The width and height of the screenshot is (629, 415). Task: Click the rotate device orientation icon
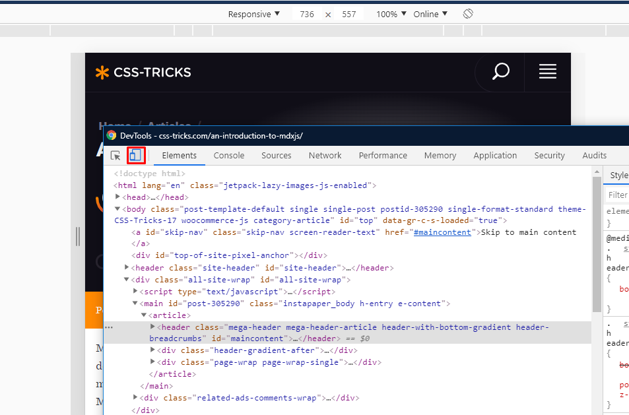pyautogui.click(x=468, y=14)
